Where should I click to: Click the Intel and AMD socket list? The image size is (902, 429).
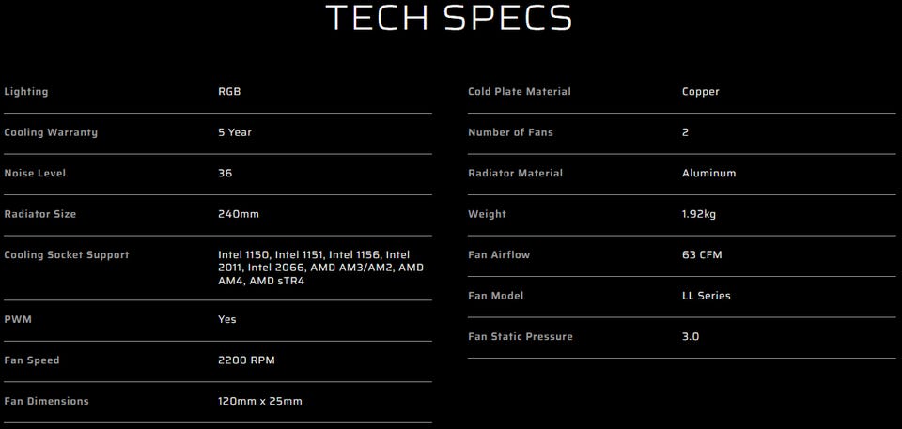pyautogui.click(x=320, y=268)
